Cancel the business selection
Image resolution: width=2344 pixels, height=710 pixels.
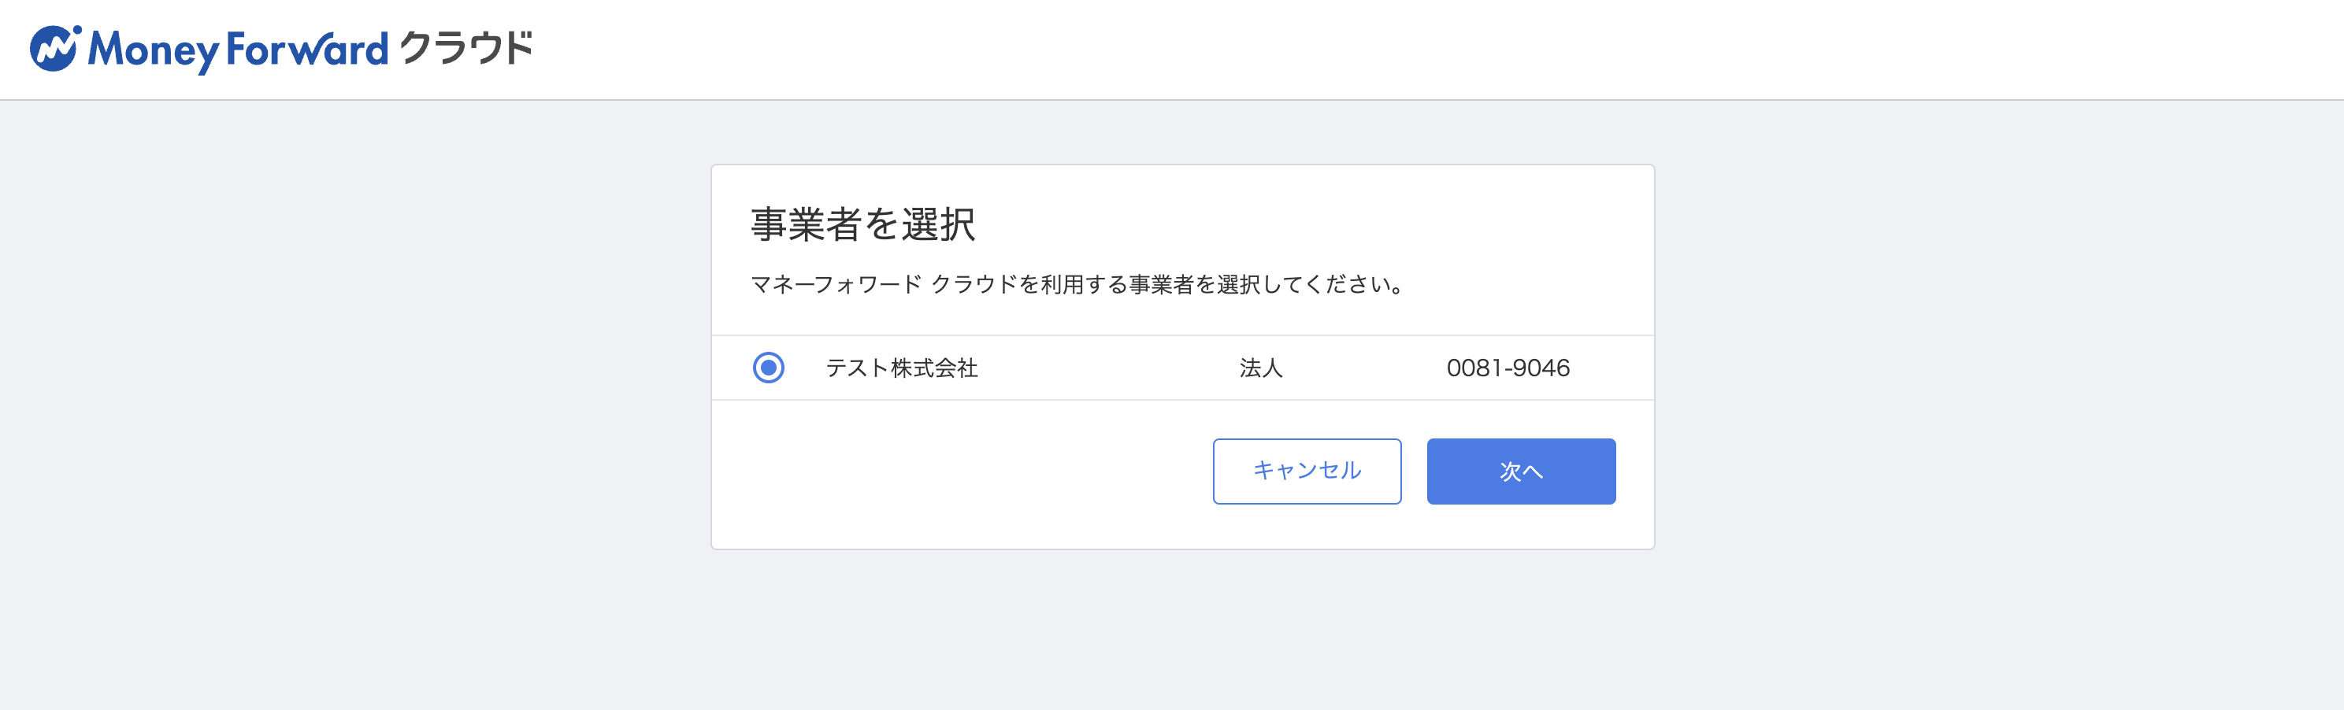point(1307,471)
